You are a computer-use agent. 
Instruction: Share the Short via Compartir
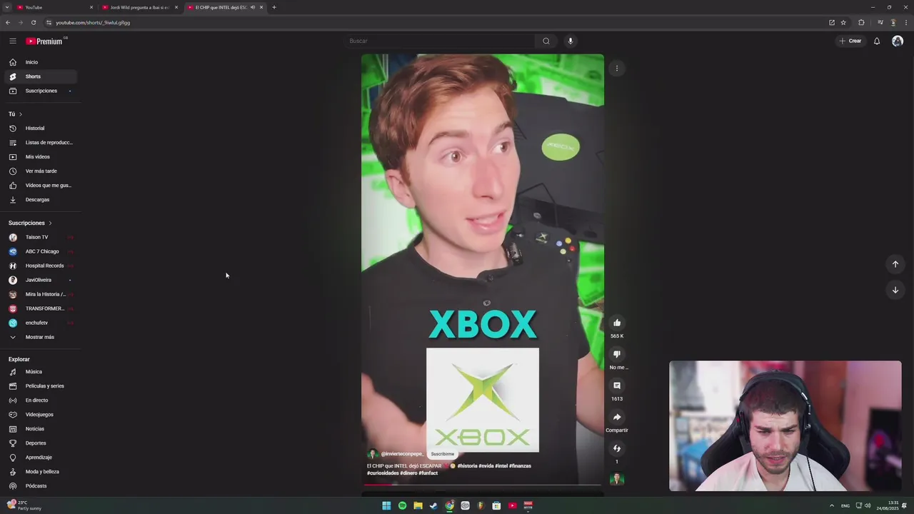[x=617, y=417]
